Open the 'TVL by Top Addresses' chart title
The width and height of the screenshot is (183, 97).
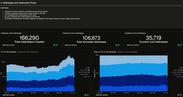coord(9,52)
